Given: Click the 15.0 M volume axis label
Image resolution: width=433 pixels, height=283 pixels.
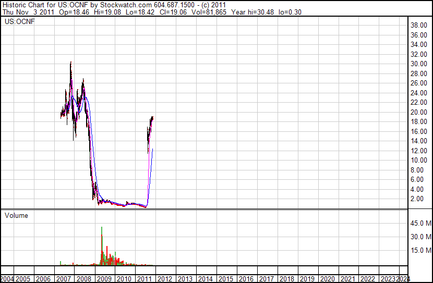Looking at the screenshot, I should [420, 250].
